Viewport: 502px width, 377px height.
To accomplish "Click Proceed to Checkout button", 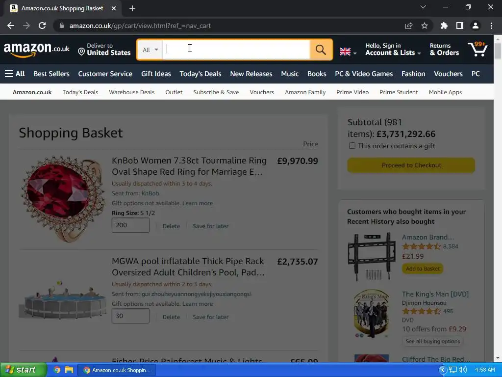I will coord(411,165).
